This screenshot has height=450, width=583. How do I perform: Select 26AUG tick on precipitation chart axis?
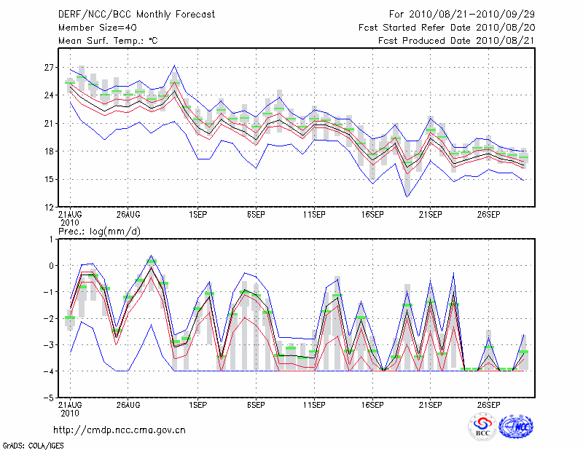(x=128, y=404)
